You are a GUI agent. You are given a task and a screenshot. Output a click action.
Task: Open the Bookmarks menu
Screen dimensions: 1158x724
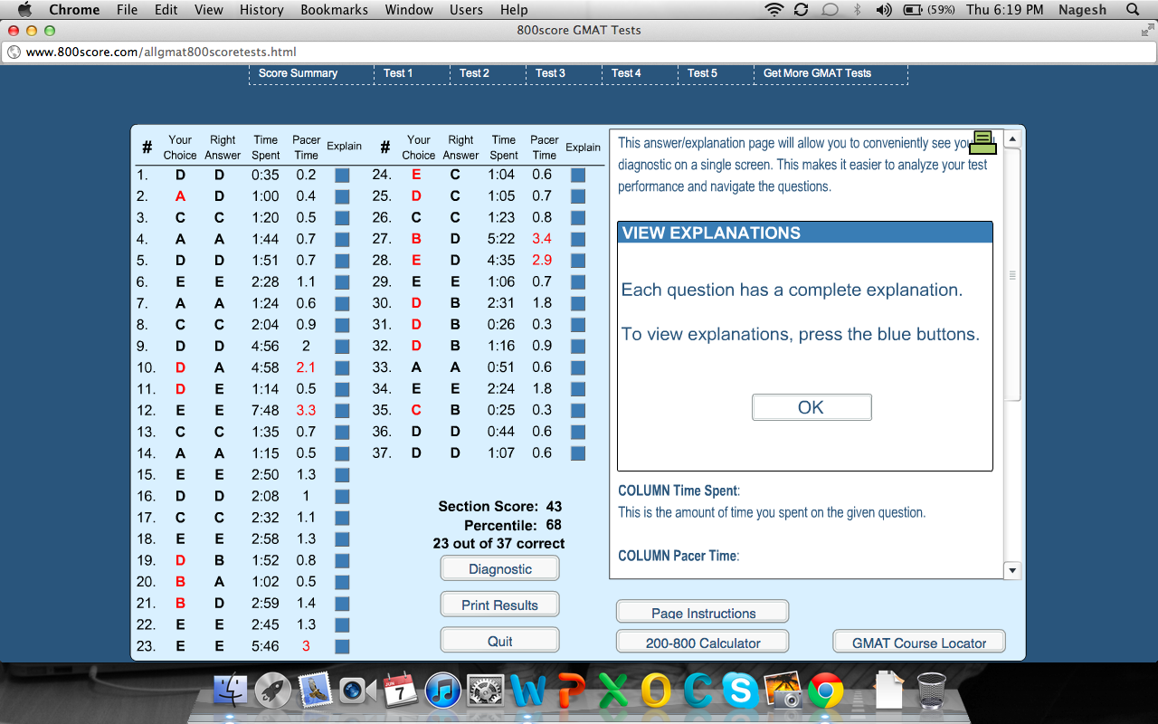[x=334, y=10]
